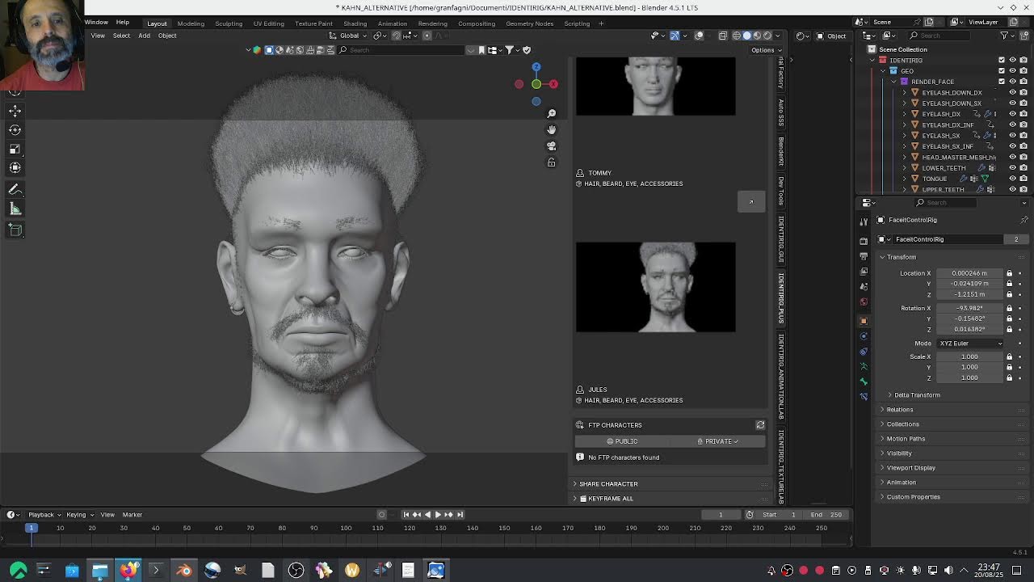This screenshot has height=582, width=1034.
Task: Open the PRIVATE dropdown in FTP Characters
Action: tap(717, 441)
